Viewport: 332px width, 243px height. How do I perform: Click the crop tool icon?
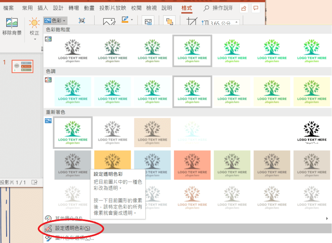[x=191, y=21]
